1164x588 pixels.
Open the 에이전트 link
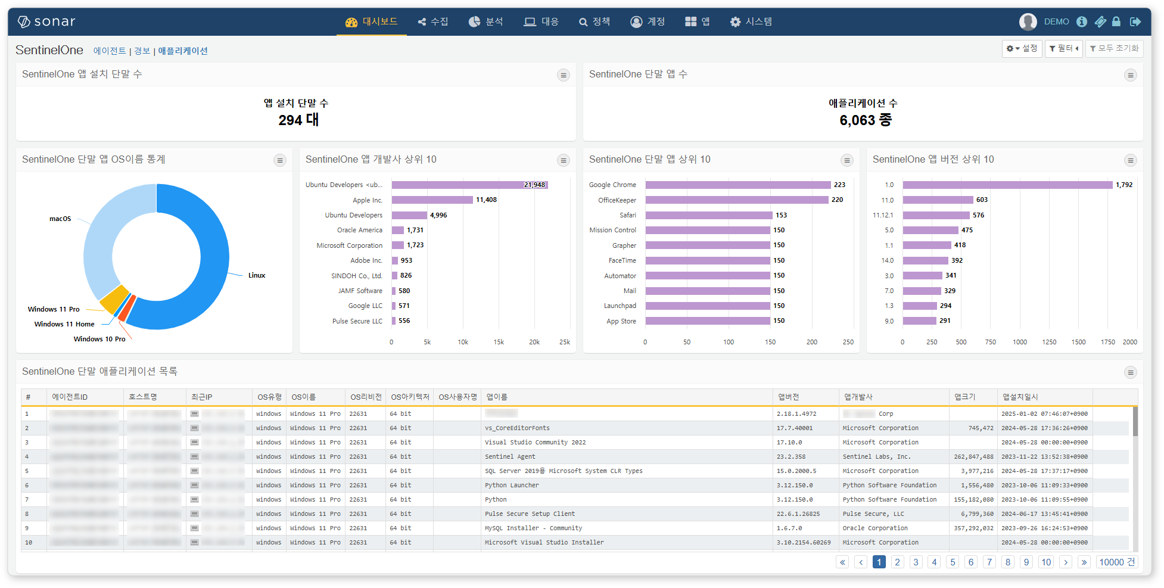tap(110, 51)
